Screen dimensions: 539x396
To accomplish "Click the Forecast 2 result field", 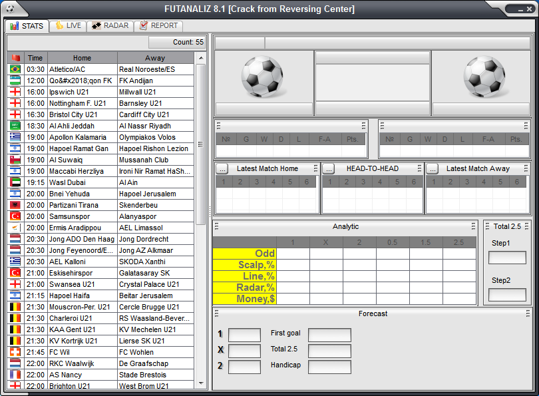I will coord(244,367).
